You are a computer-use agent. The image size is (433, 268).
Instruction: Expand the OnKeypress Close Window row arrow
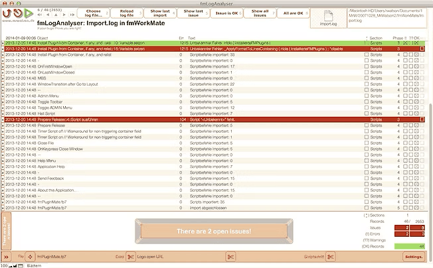[3, 149]
